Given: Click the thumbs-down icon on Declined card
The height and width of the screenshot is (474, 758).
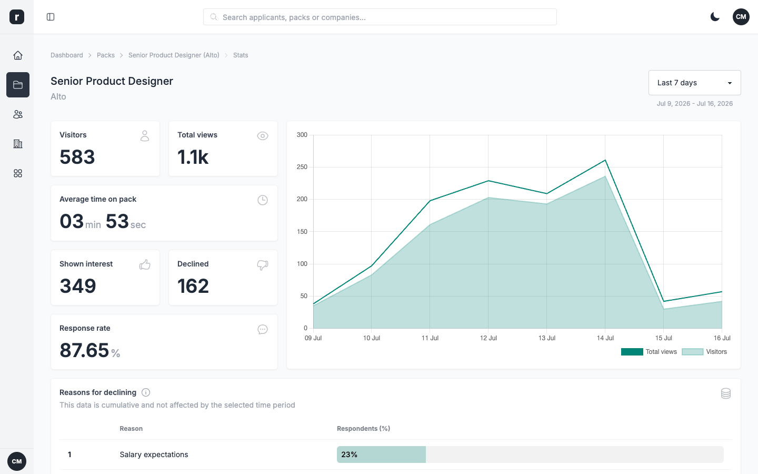Looking at the screenshot, I should point(263,265).
